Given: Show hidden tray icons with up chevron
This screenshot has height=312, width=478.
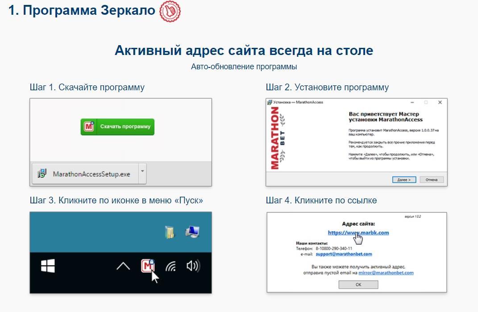Looking at the screenshot, I should [x=123, y=266].
